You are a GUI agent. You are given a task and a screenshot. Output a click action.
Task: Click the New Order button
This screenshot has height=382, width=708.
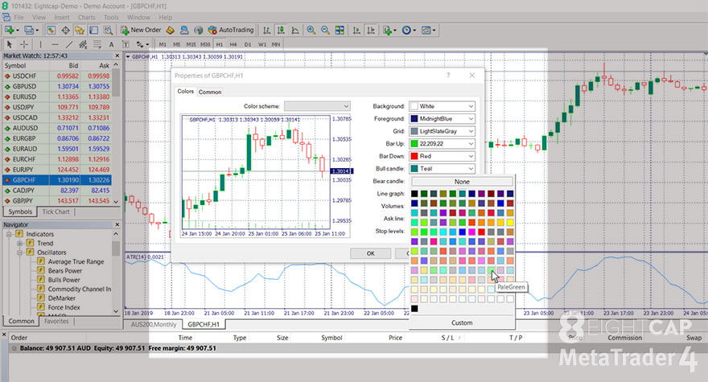[141, 31]
